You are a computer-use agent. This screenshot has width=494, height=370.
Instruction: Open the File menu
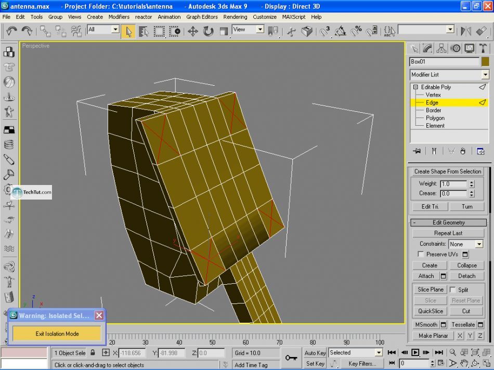(x=6, y=17)
